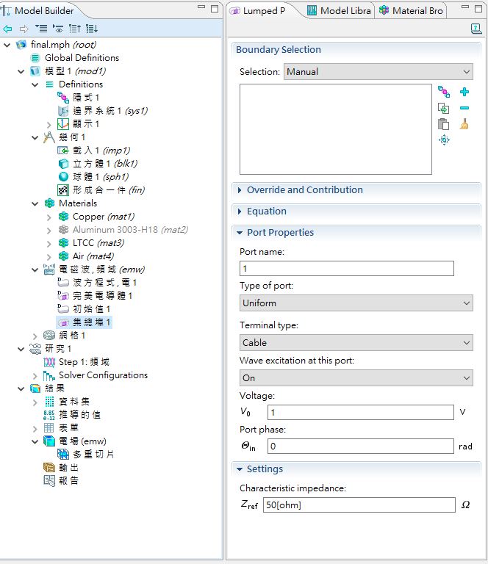Select the Copper (mat1) material node

click(102, 217)
